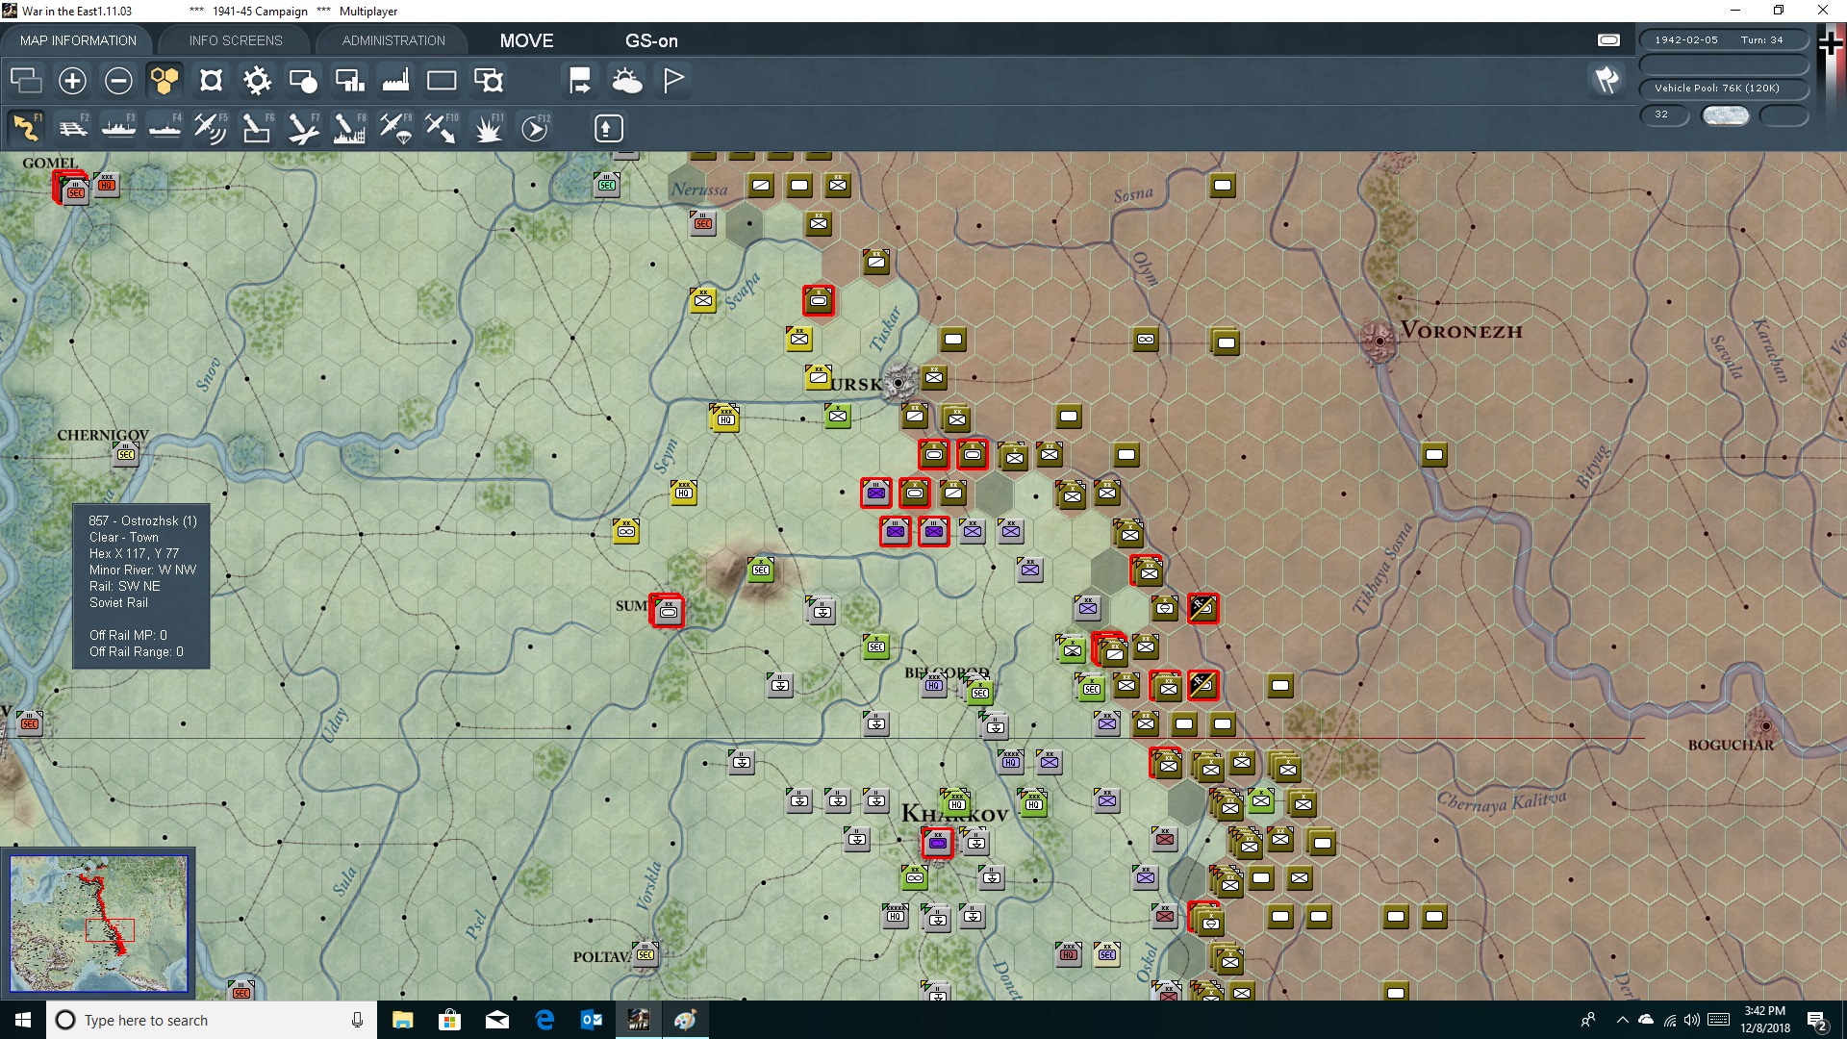The image size is (1847, 1039).
Task: Select F2 rail mode track icon
Action: click(x=72, y=128)
